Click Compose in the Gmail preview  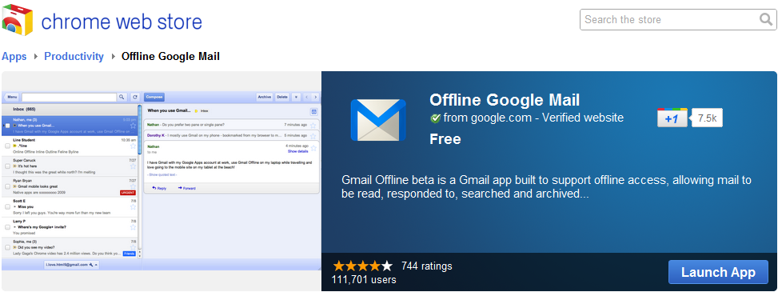tap(154, 98)
